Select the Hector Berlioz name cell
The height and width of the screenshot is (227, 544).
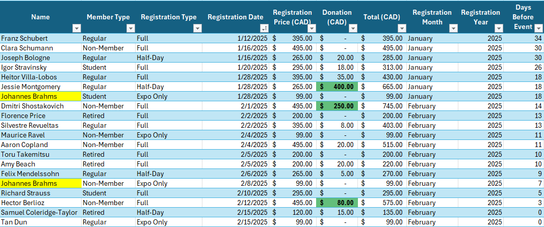coord(41,203)
